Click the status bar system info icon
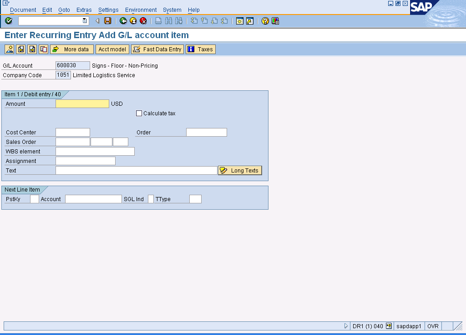Viewport: 466px width, 335px height. tap(389, 326)
